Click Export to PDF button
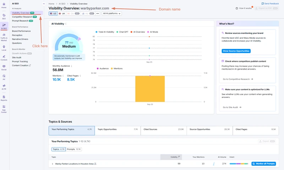 (266, 8)
